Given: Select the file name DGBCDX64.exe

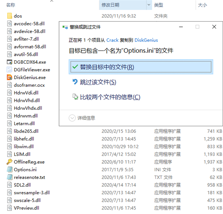Looking at the screenshot, I should pos(30,62).
